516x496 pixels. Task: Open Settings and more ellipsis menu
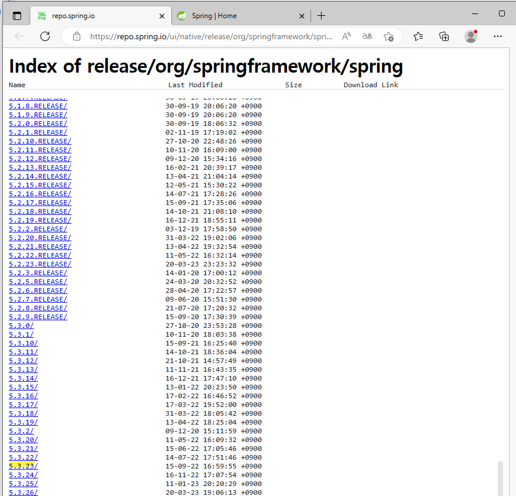click(498, 36)
